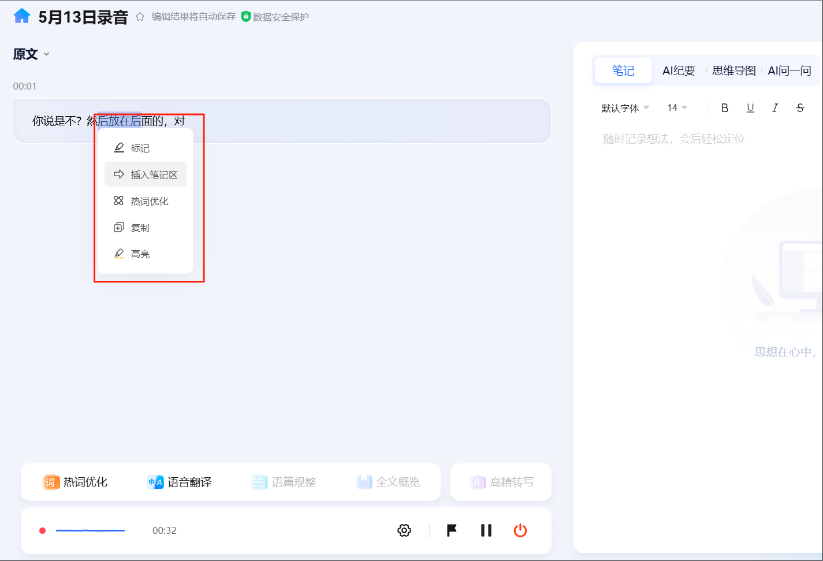Image resolution: width=823 pixels, height=561 pixels.
Task: Click the red recording indicator dot
Action: click(x=42, y=530)
